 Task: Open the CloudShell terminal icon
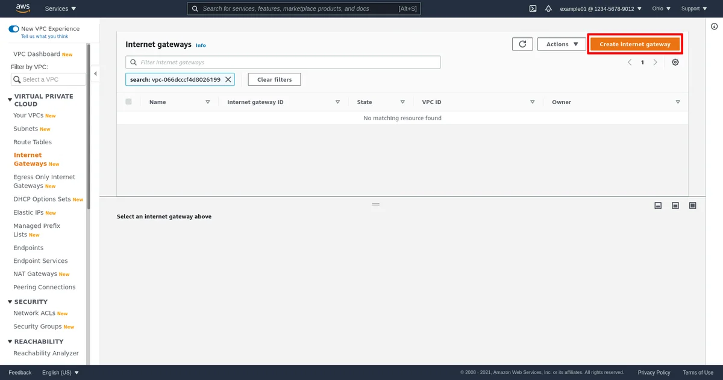pyautogui.click(x=533, y=9)
